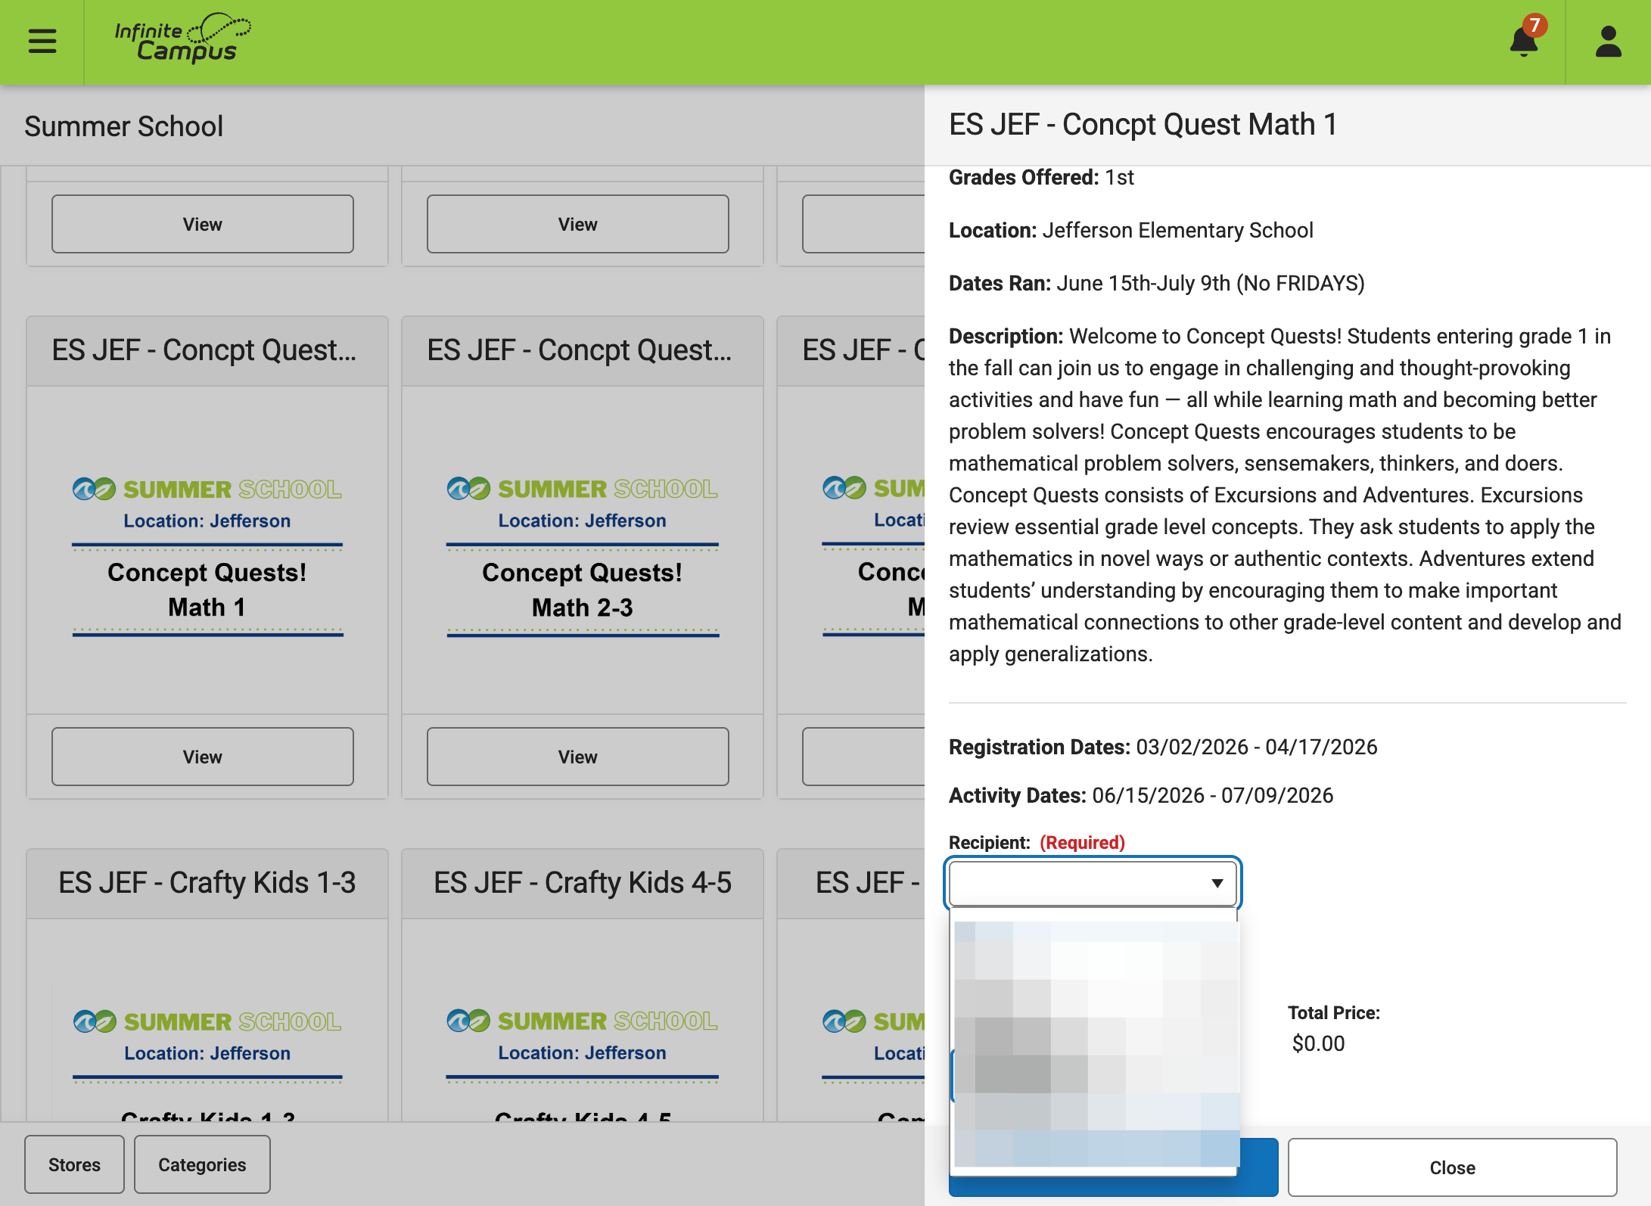View the Concept Quests Math 2-3 item

pyautogui.click(x=578, y=757)
